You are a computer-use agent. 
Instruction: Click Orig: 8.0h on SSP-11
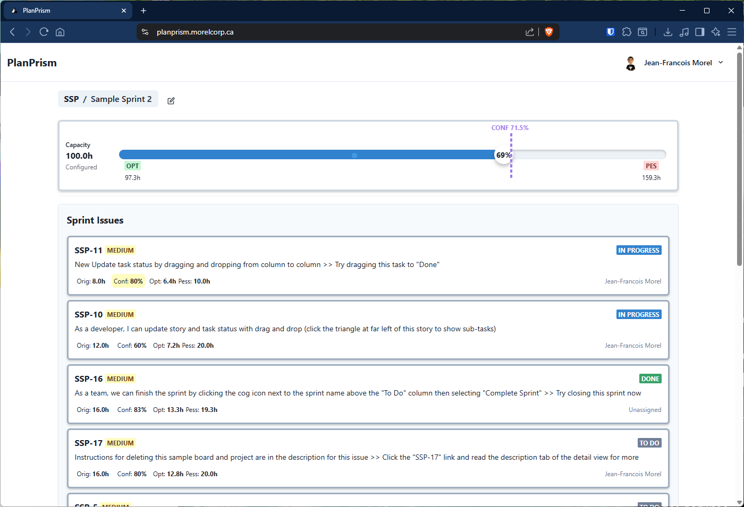click(91, 281)
